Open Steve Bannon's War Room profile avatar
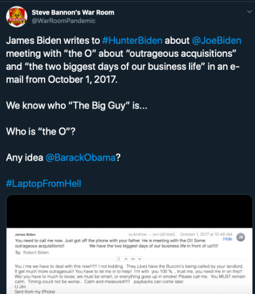The height and width of the screenshot is (294, 255). click(x=17, y=16)
